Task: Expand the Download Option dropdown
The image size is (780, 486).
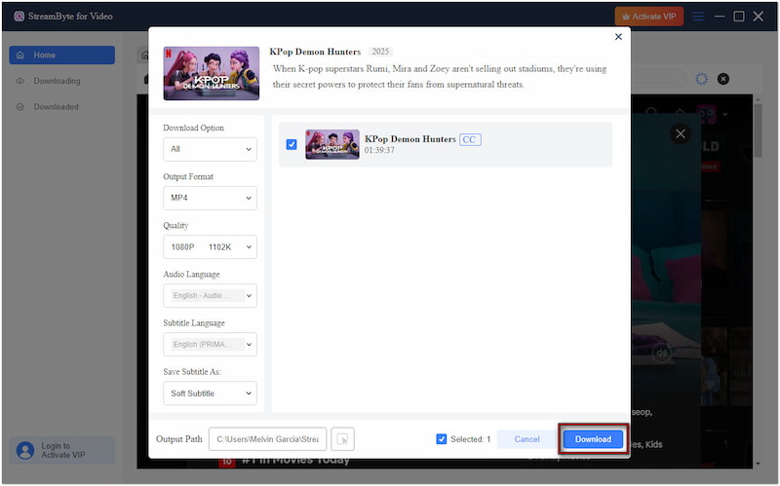Action: [210, 149]
